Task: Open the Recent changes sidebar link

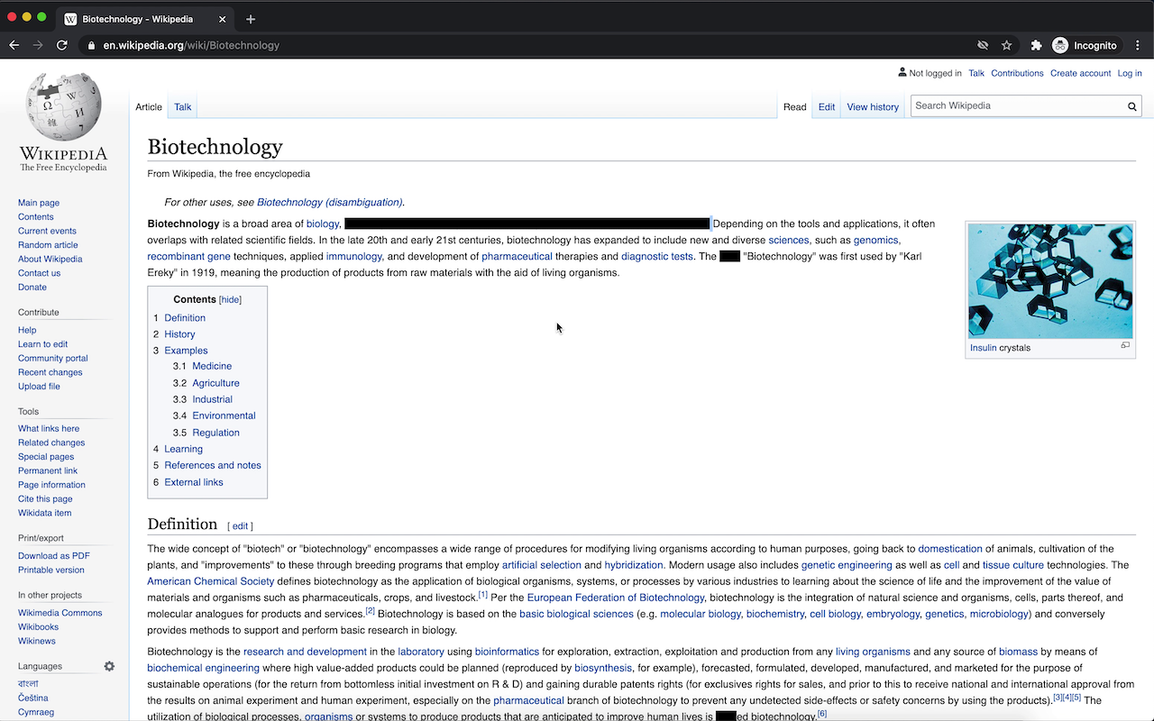Action: pyautogui.click(x=50, y=372)
